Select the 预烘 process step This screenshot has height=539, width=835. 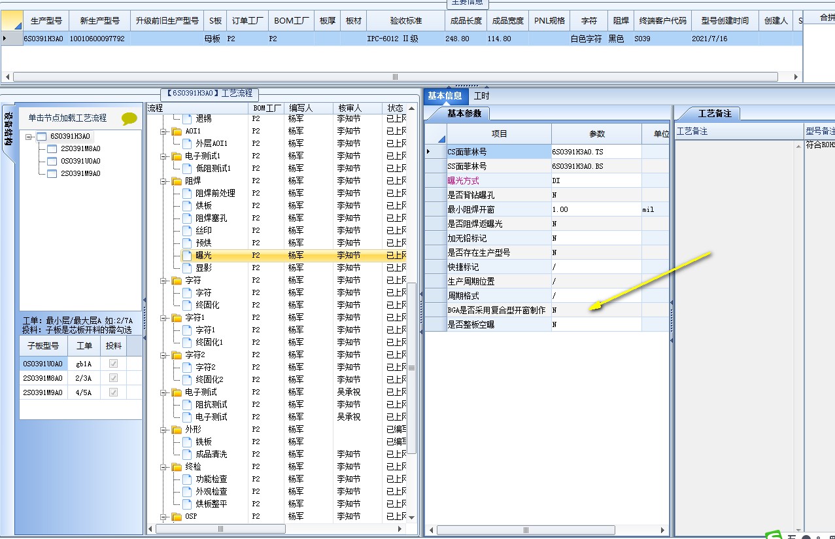(203, 243)
